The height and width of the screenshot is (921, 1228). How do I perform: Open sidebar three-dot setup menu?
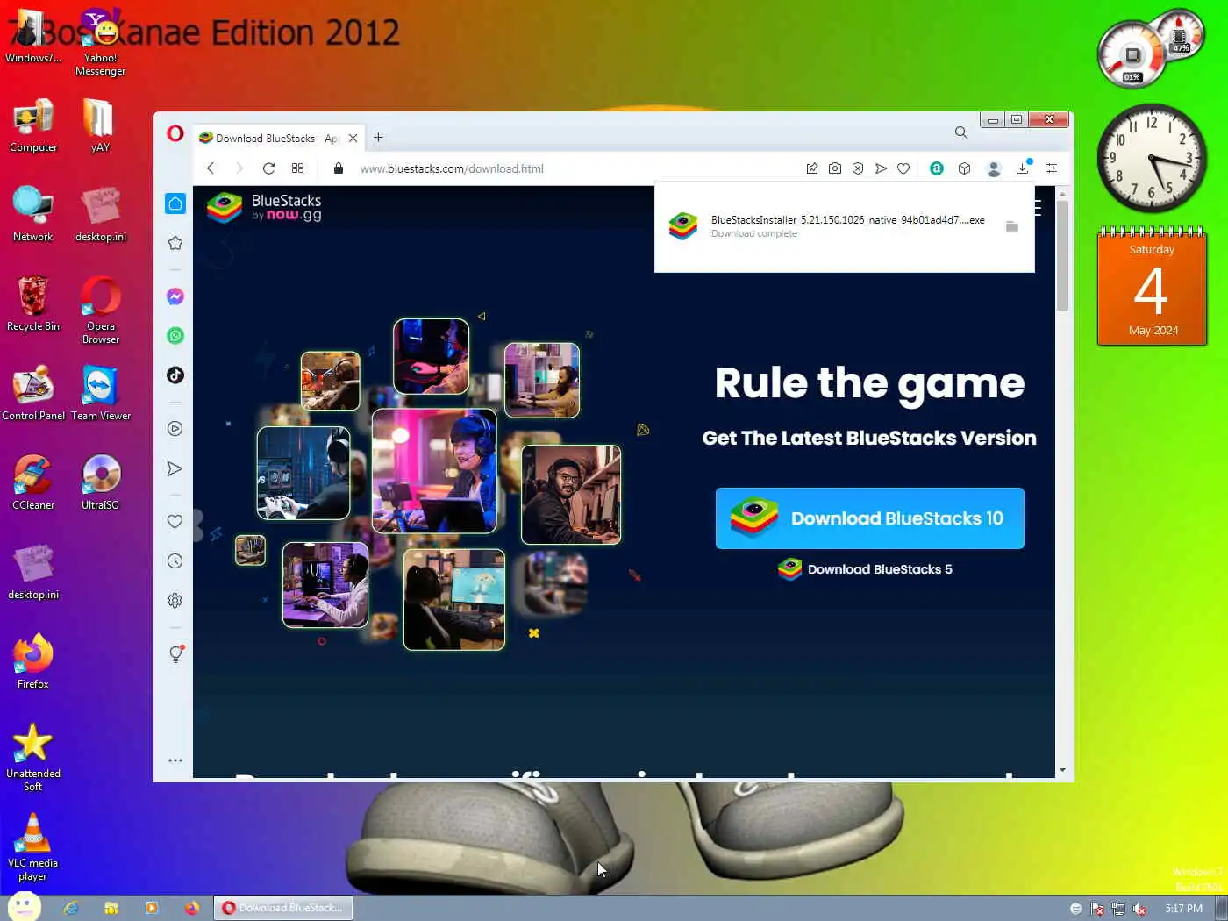[x=175, y=760]
